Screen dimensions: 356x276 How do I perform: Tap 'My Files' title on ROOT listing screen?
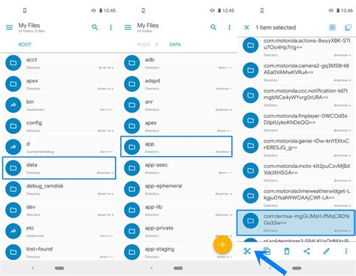coord(29,25)
